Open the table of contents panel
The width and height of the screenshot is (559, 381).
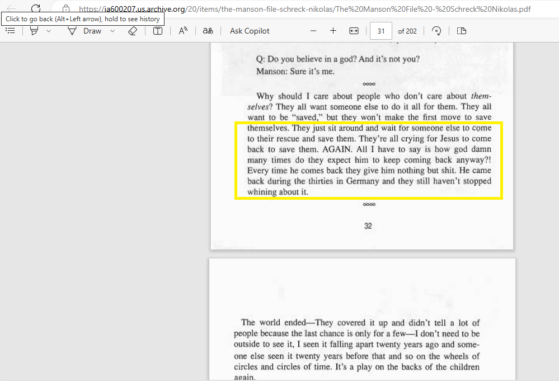coord(10,31)
